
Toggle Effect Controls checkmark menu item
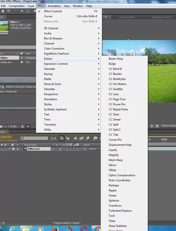[53, 11]
